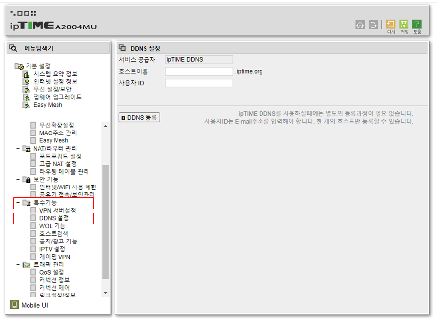437x320 pixels.
Task: Open 커넥션 정보 menu item
Action: [55, 280]
